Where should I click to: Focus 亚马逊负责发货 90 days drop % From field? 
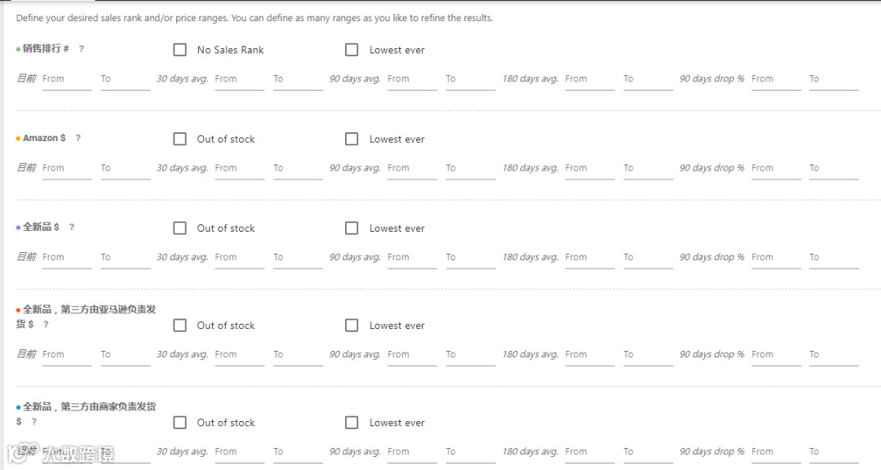coord(777,354)
